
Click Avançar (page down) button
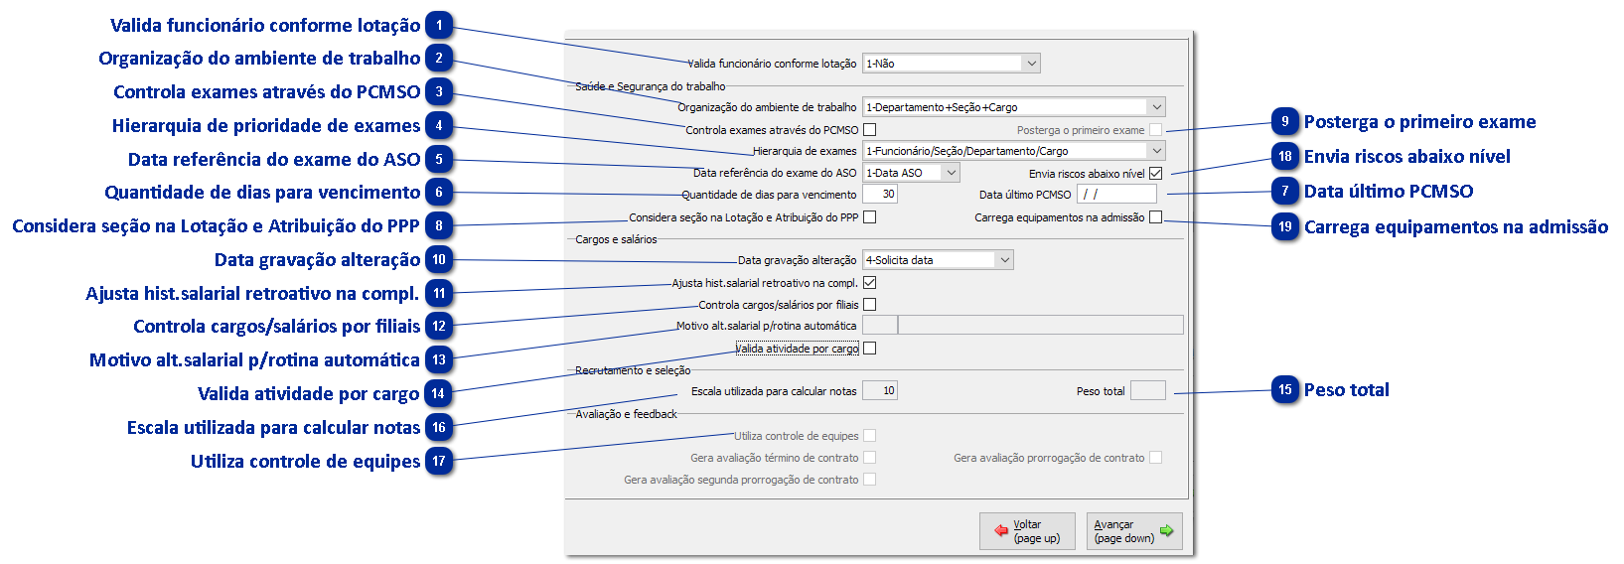[x=1134, y=531]
